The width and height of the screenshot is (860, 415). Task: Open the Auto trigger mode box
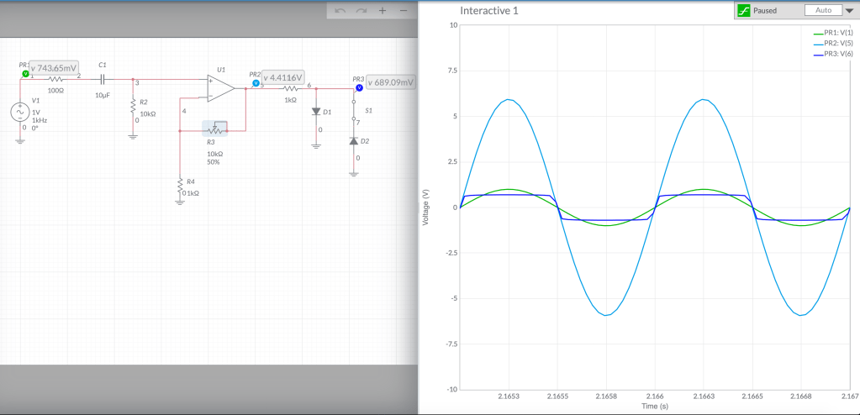[823, 10]
